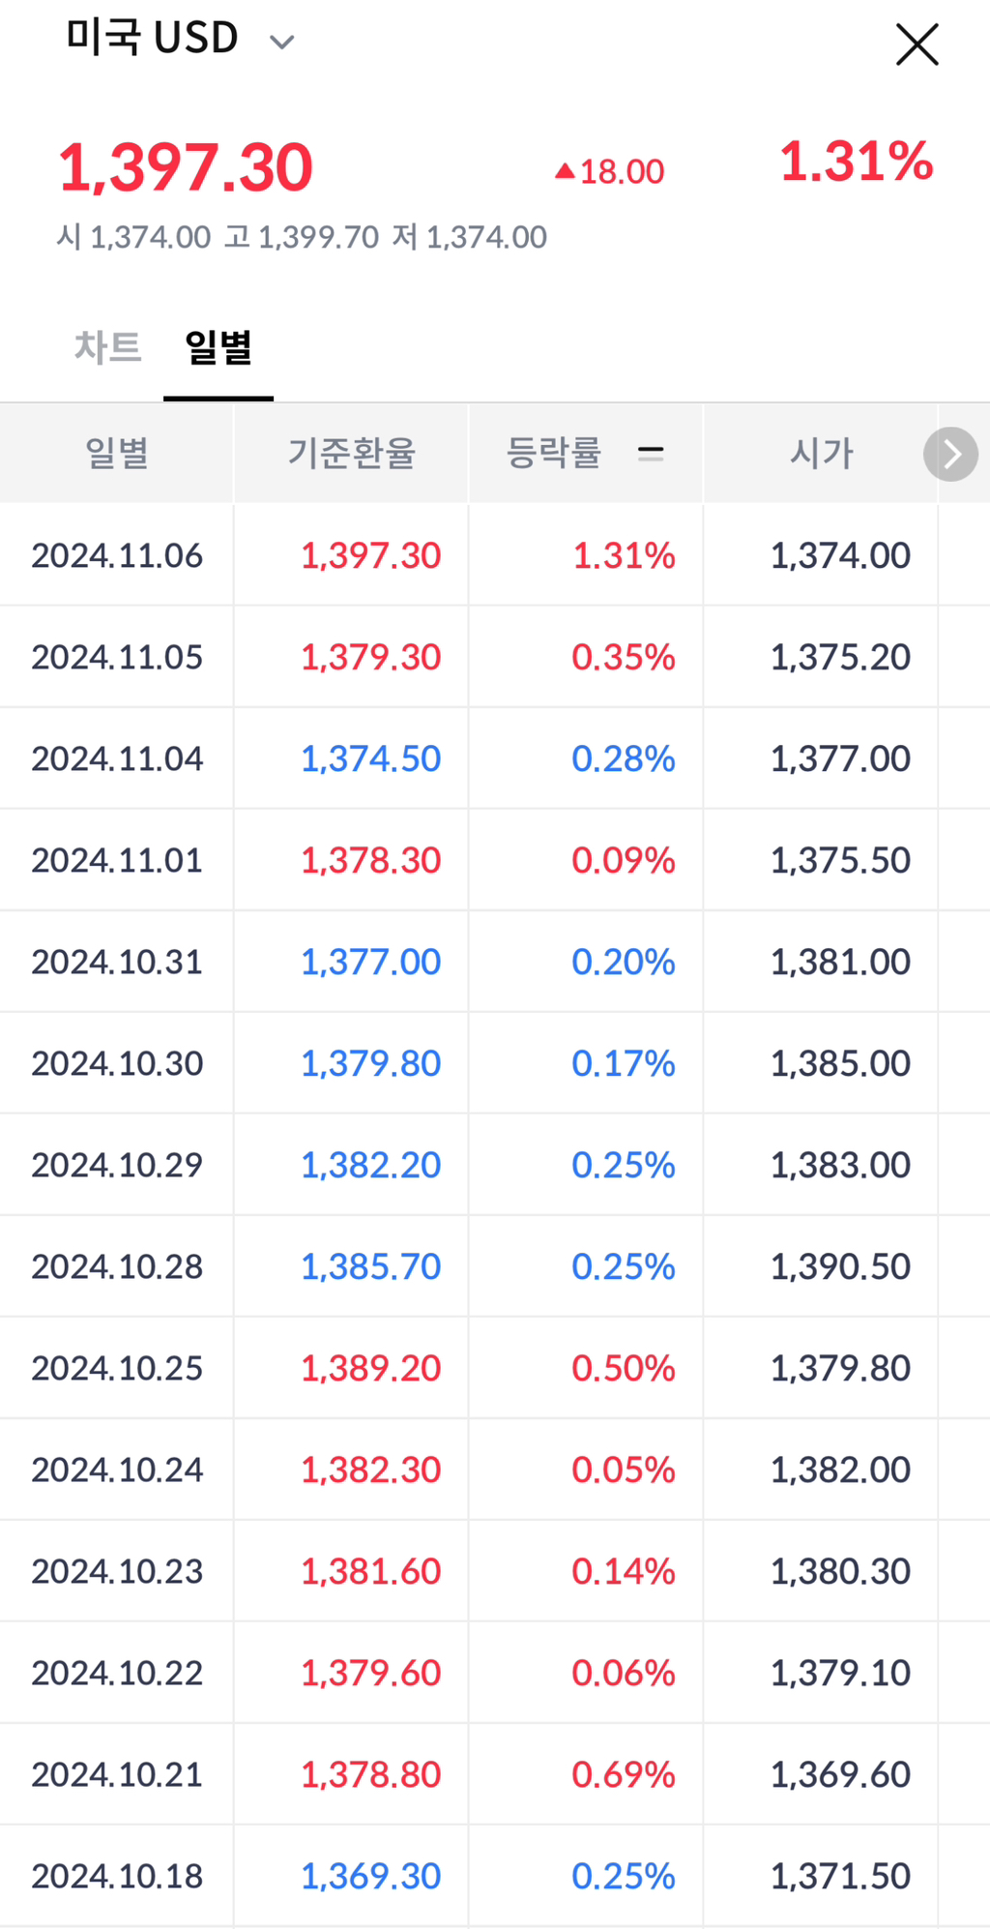Click the ▲18.00 change indicator
Screen dimensions: 990x1929
[x=608, y=169]
